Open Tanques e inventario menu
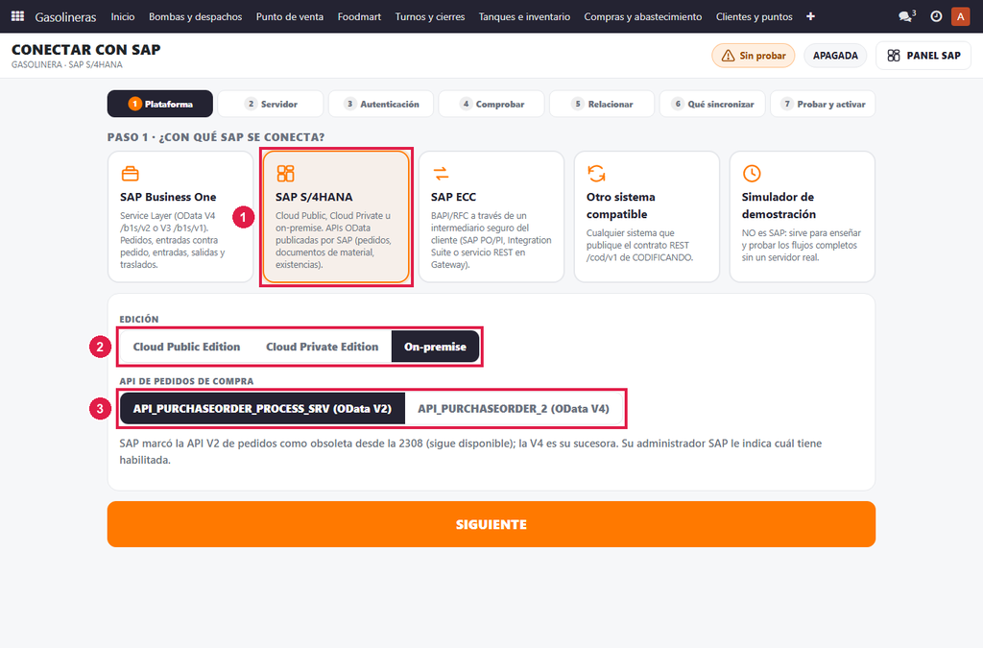This screenshot has height=648, width=983. coord(525,16)
